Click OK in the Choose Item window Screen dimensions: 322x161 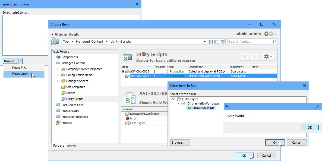(x=244, y=156)
